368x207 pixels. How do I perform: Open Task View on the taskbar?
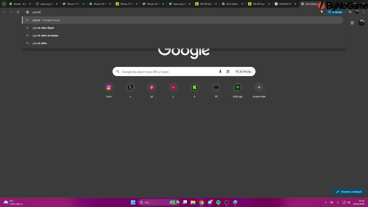click(x=185, y=202)
